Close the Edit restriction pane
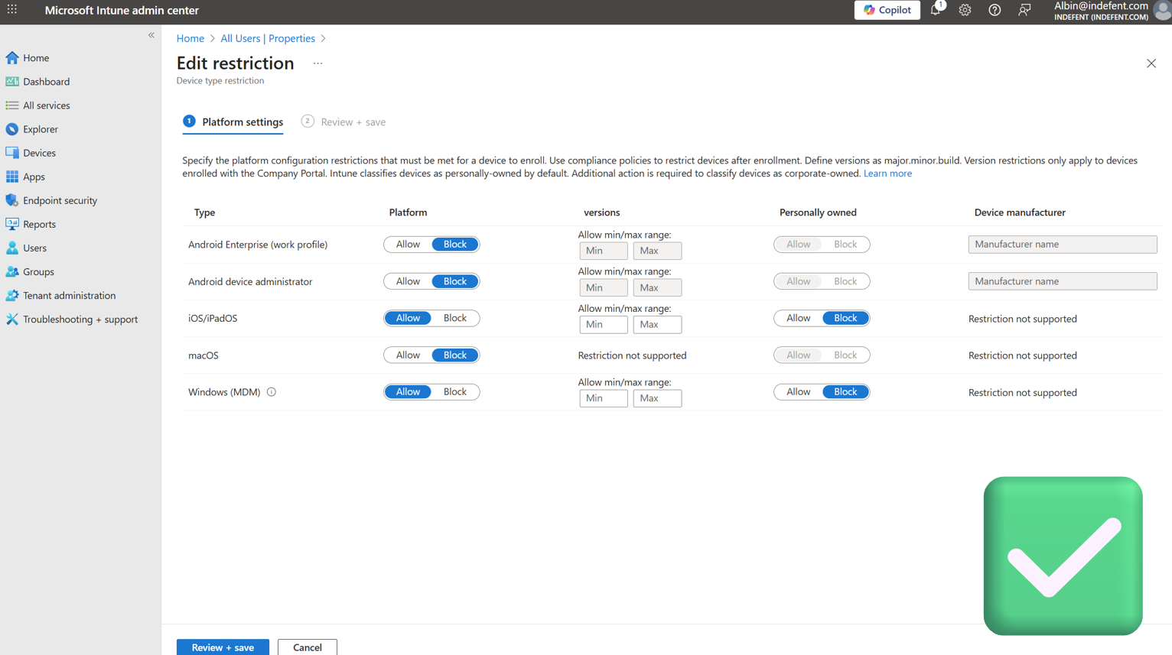This screenshot has height=655, width=1172. [1151, 63]
